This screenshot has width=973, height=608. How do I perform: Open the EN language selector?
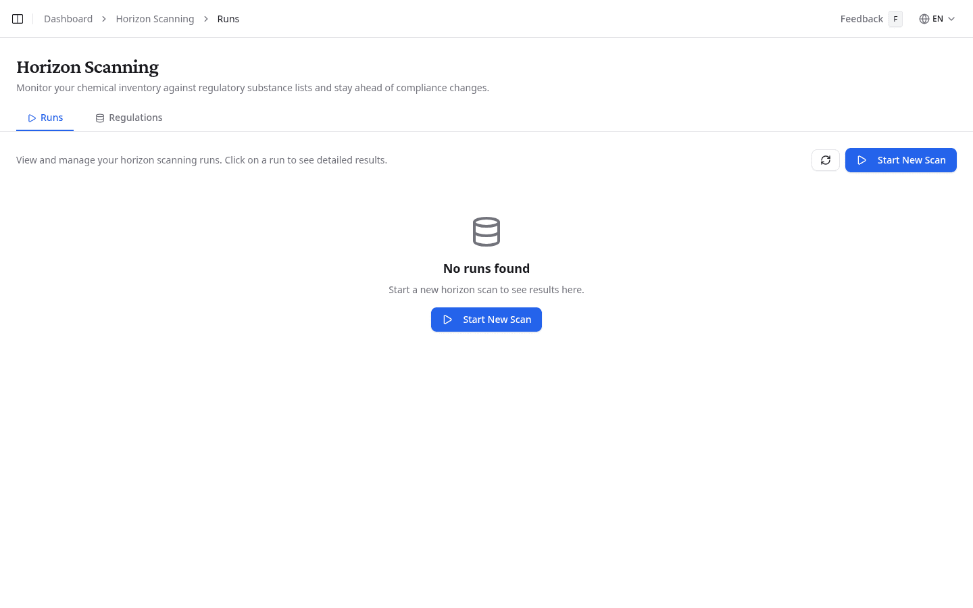937,19
